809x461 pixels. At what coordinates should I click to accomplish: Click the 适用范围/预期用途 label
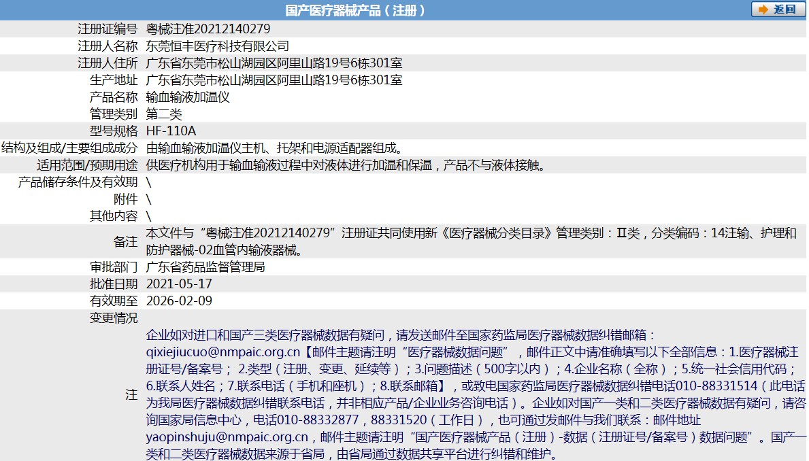click(87, 165)
